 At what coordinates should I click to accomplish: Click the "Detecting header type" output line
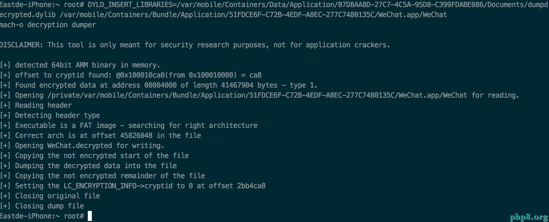coord(58,116)
